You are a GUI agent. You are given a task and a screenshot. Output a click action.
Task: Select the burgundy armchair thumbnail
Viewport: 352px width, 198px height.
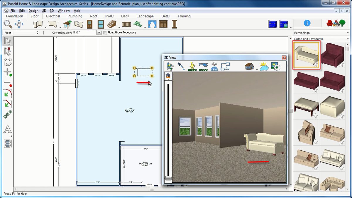coord(332,55)
